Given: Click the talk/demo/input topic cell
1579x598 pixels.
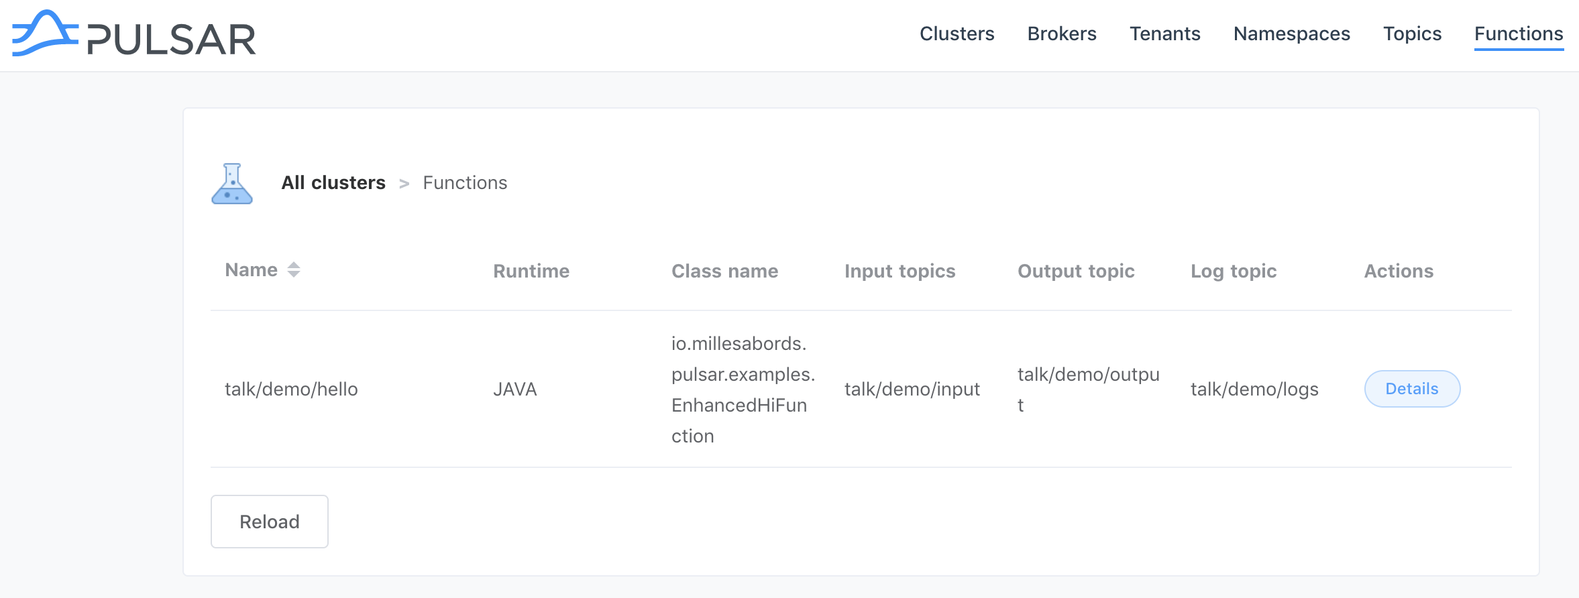Looking at the screenshot, I should click(x=912, y=390).
